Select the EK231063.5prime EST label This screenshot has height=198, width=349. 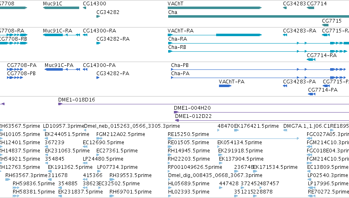point(67,151)
